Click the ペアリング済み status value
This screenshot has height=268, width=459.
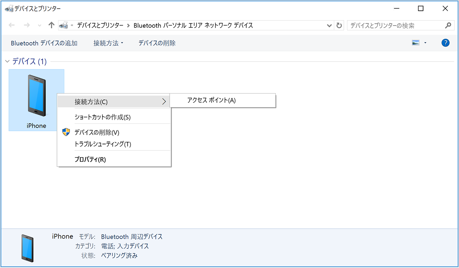tap(119, 256)
